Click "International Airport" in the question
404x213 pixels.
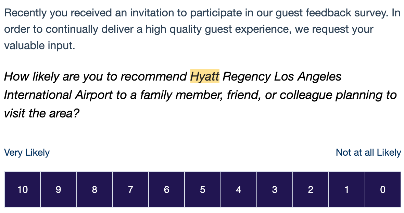pos(59,95)
